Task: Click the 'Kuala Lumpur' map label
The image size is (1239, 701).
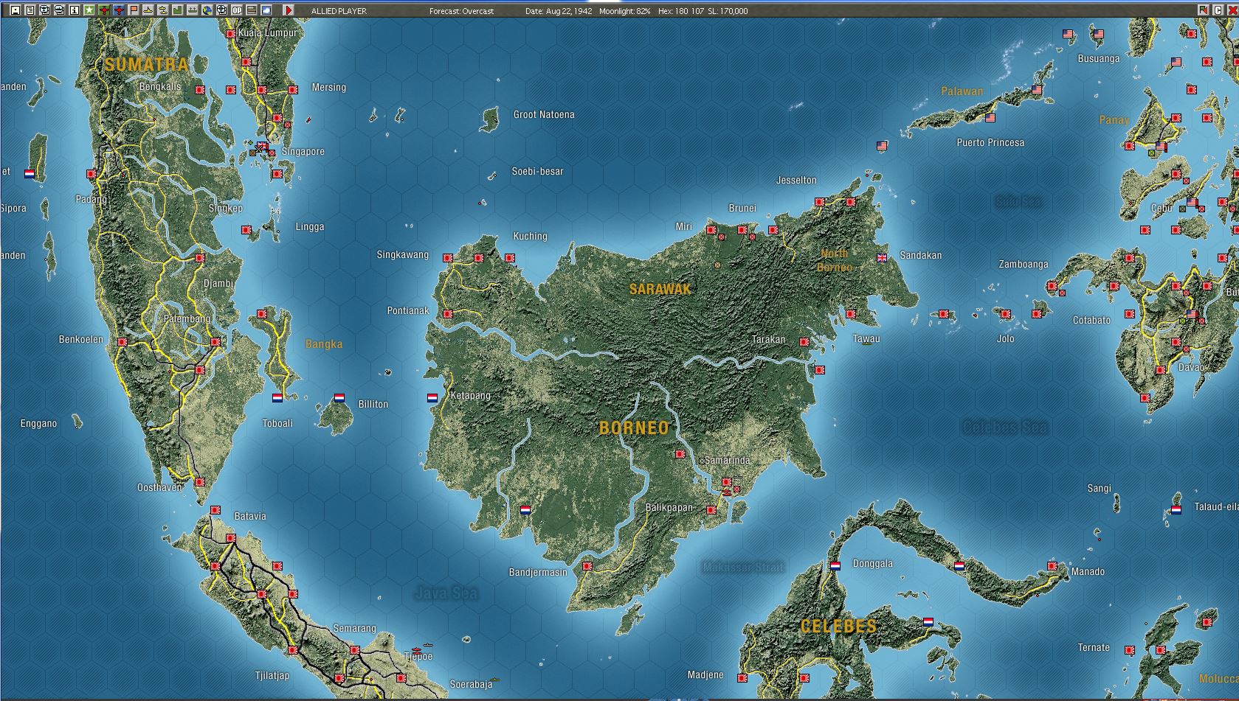Action: click(268, 33)
